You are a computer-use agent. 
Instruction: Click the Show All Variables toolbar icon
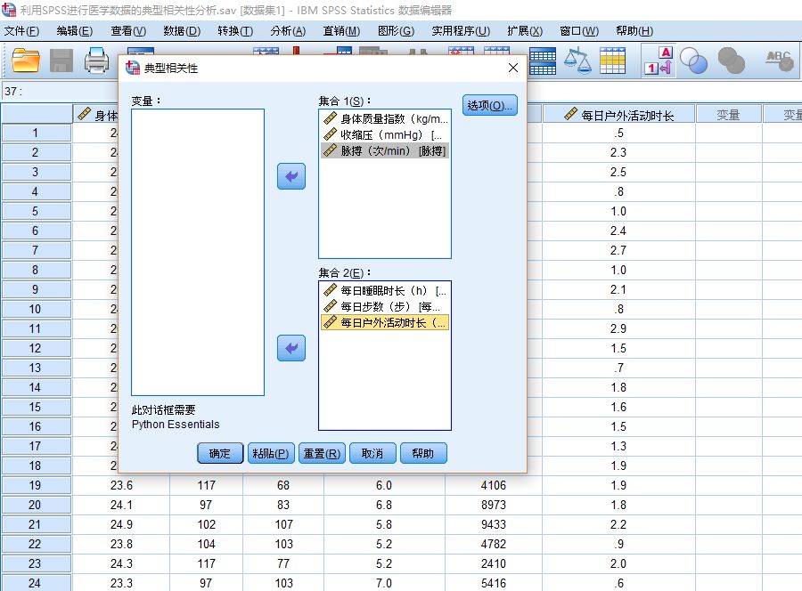coord(731,60)
